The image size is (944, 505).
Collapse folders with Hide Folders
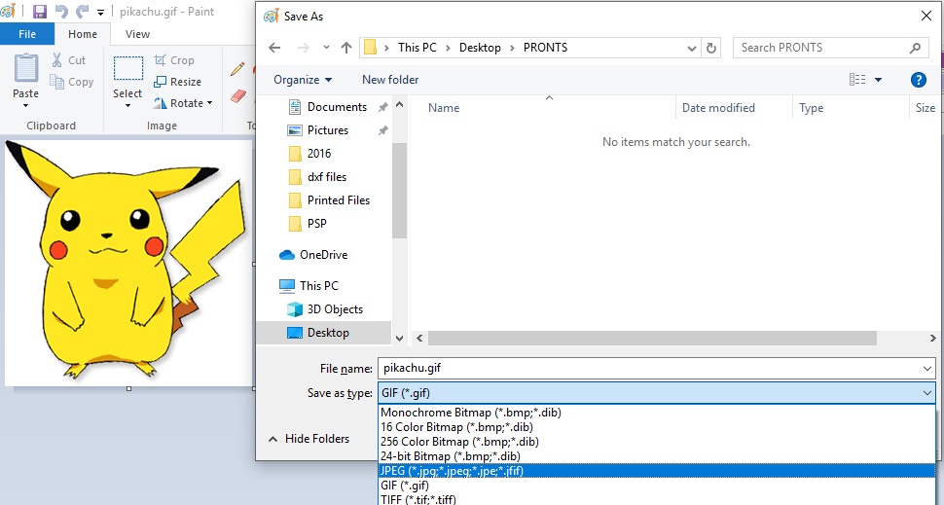point(309,439)
